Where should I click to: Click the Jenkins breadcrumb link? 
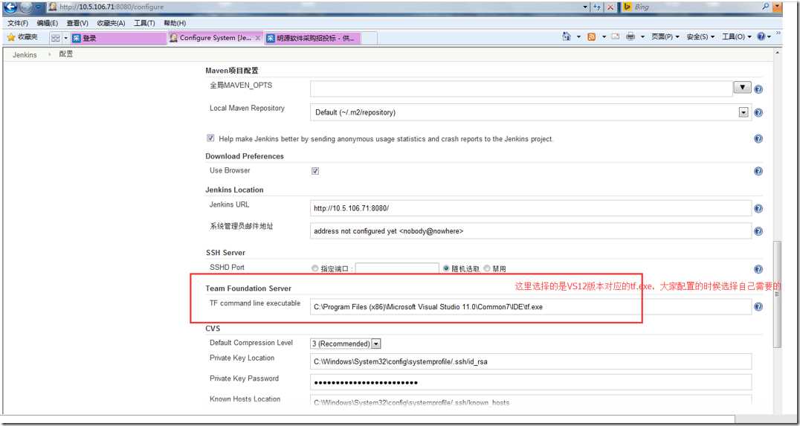pyautogui.click(x=25, y=54)
